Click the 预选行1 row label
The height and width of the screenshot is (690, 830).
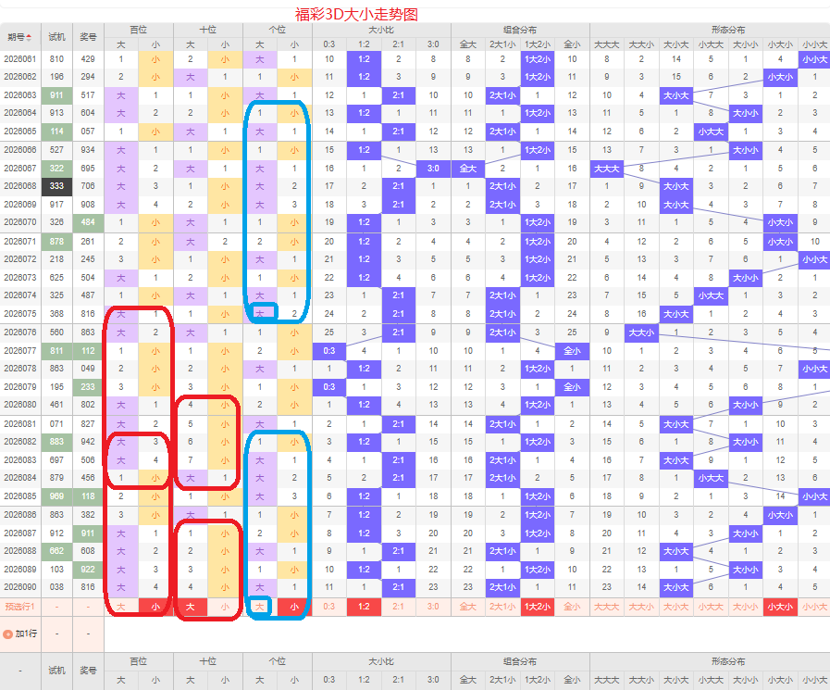coord(19,607)
